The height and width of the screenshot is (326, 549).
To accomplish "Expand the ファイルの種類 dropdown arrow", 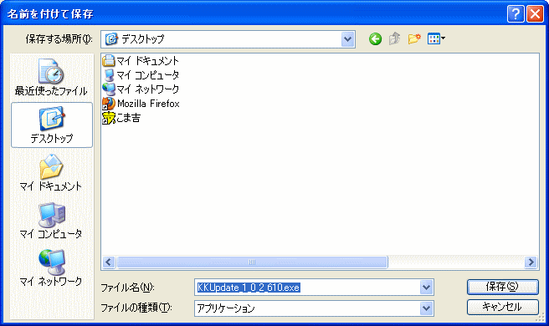I will coord(426,308).
